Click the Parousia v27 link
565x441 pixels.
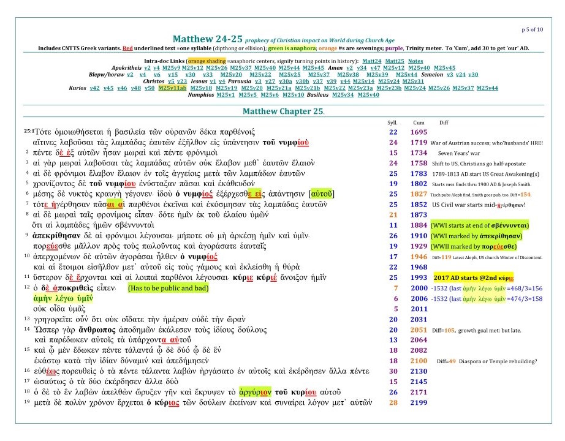(270, 81)
